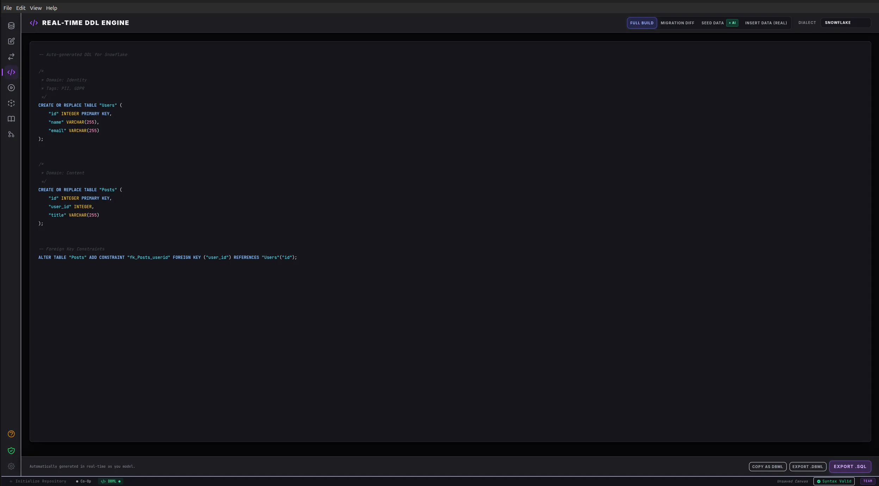Screen dimensions: 879x486
Task: Click the "user_id" INTEGER line
Action: tap(71, 207)
